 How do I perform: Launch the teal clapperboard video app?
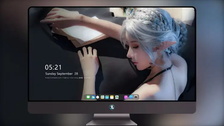(x=107, y=97)
